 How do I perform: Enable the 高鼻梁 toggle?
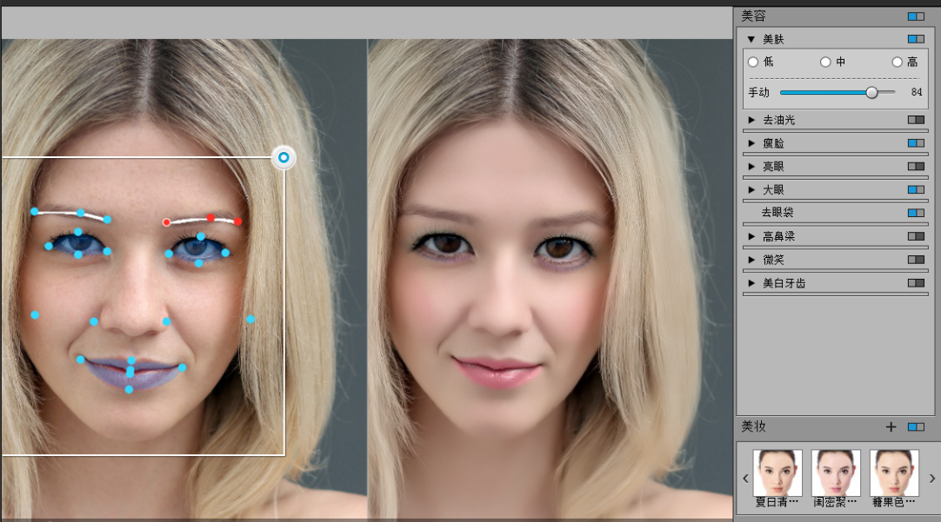click(916, 236)
